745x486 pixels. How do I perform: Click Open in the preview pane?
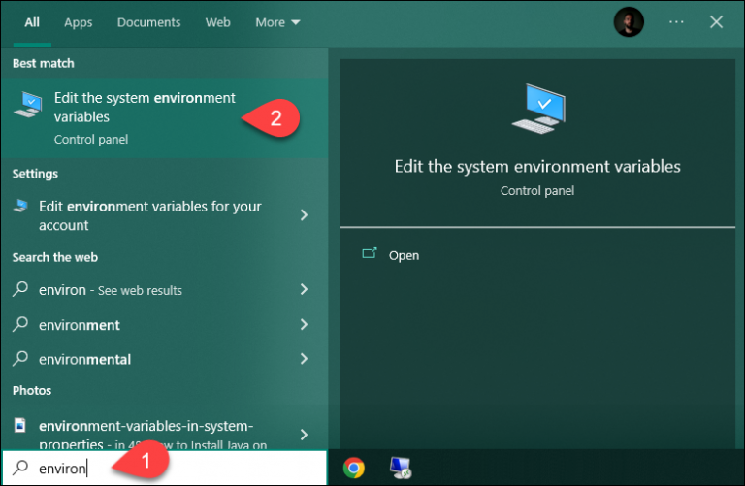pyautogui.click(x=404, y=255)
